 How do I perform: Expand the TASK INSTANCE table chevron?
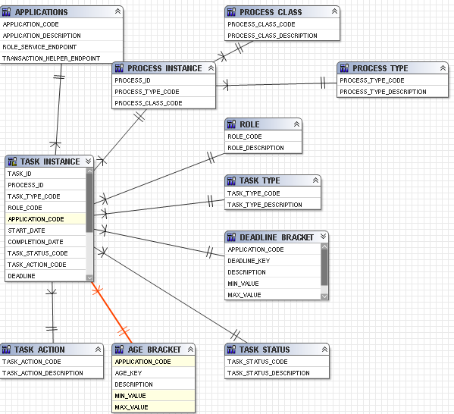89,161
